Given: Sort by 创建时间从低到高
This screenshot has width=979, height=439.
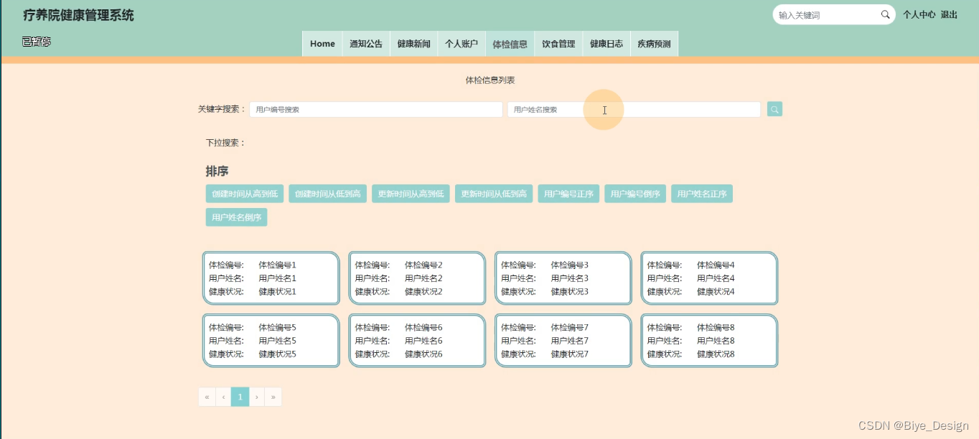Looking at the screenshot, I should click(x=328, y=194).
